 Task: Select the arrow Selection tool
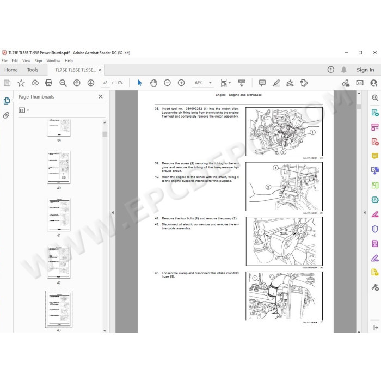(139, 83)
